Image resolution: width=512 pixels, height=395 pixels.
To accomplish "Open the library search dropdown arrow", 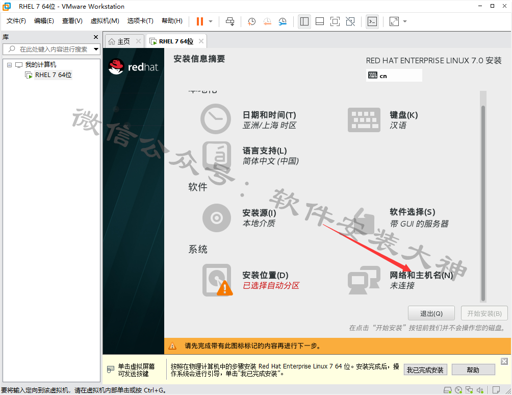I will pyautogui.click(x=96, y=50).
